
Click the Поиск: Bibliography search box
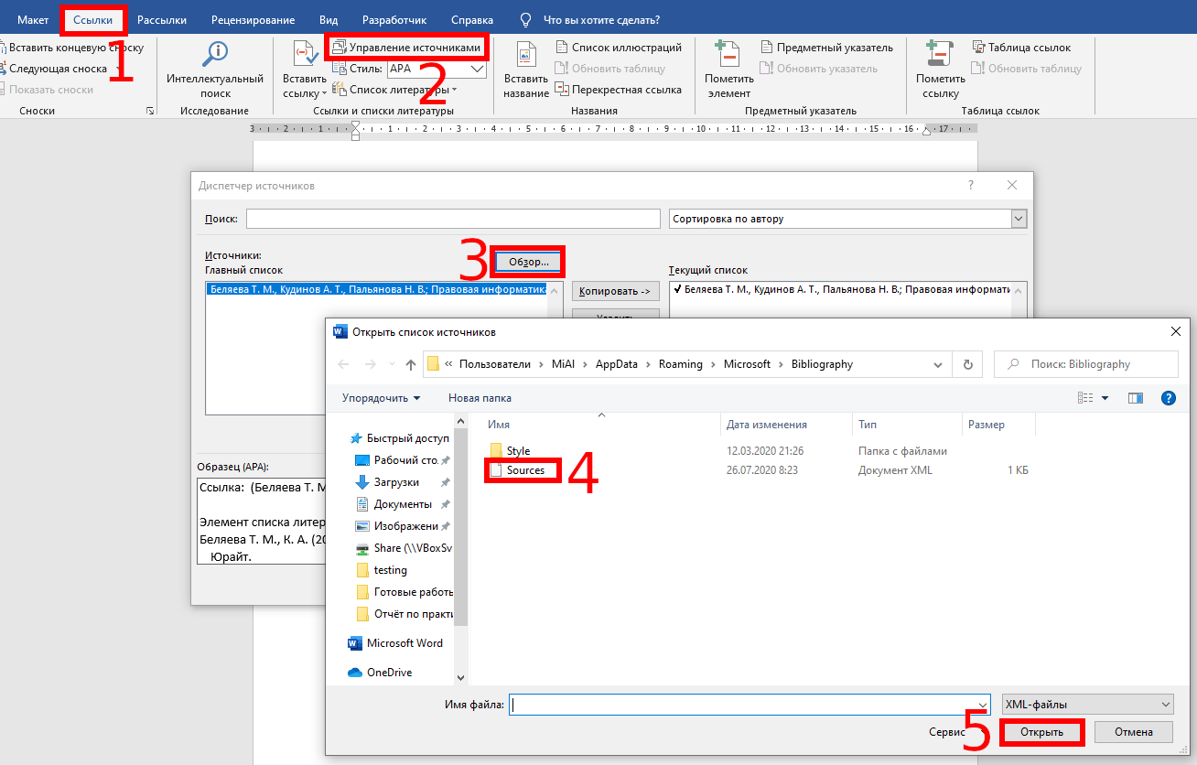[x=1086, y=364]
